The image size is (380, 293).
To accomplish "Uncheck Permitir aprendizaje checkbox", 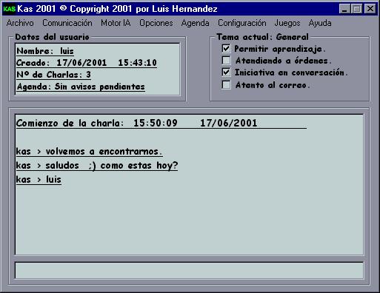I will [226, 48].
